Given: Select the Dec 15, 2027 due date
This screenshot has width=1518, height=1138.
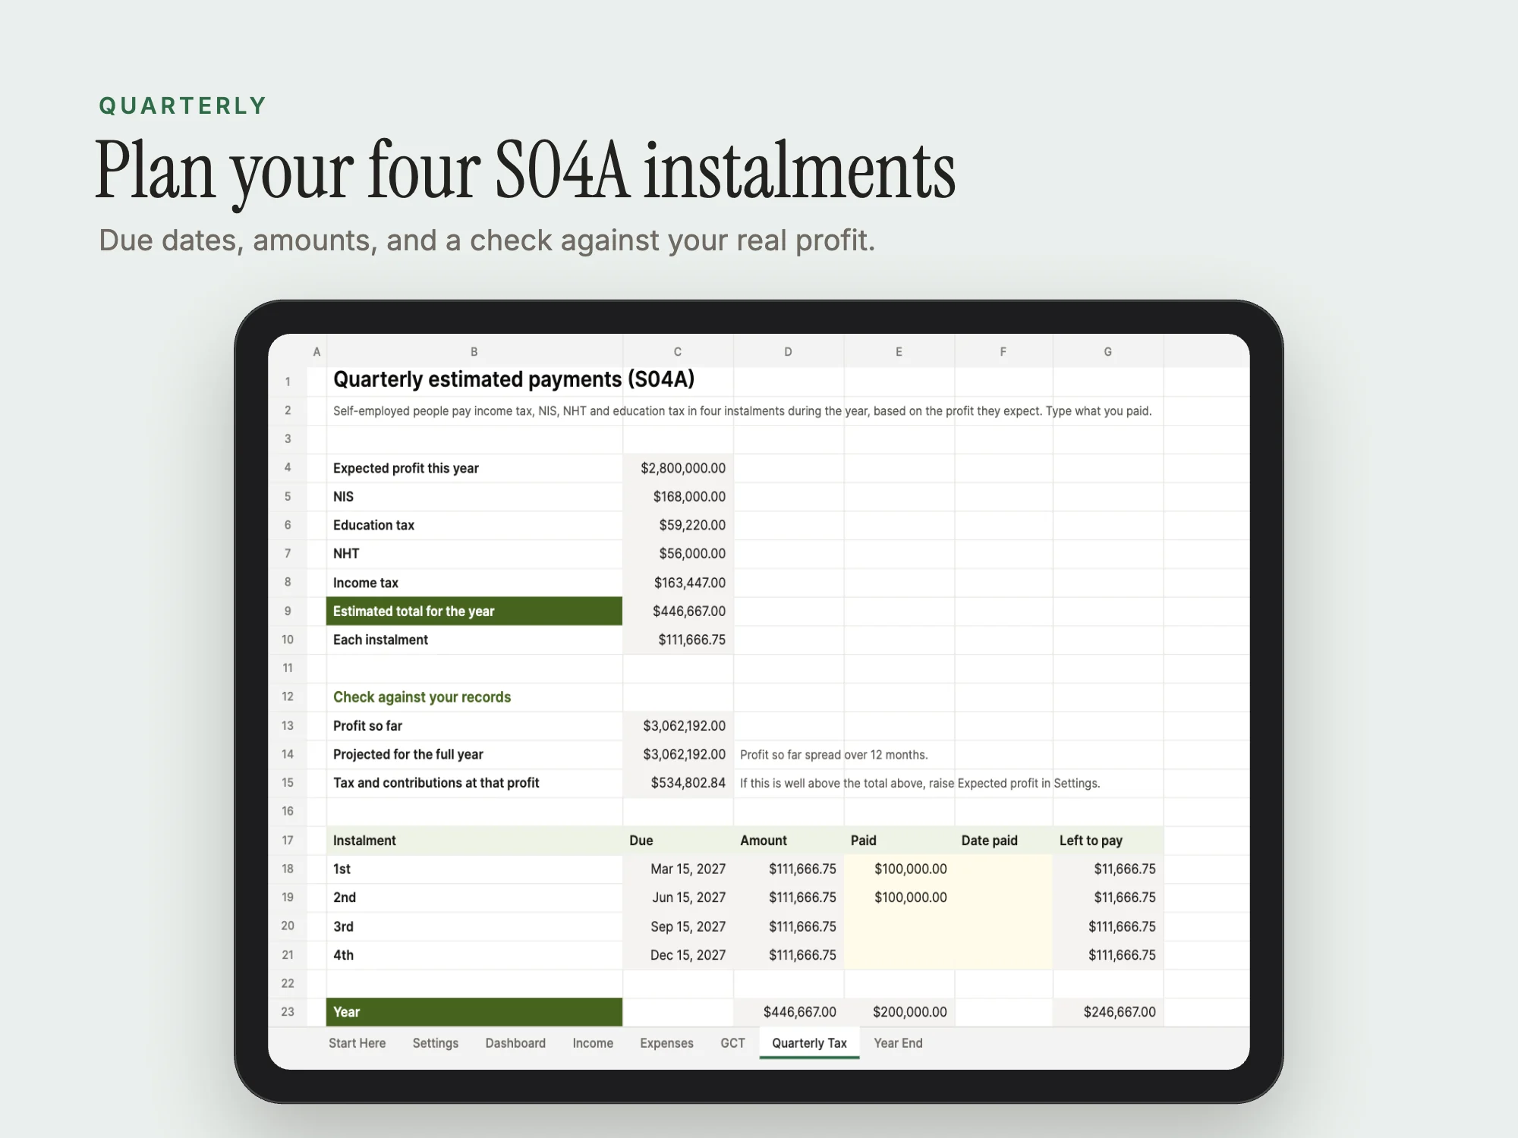Looking at the screenshot, I should point(678,955).
